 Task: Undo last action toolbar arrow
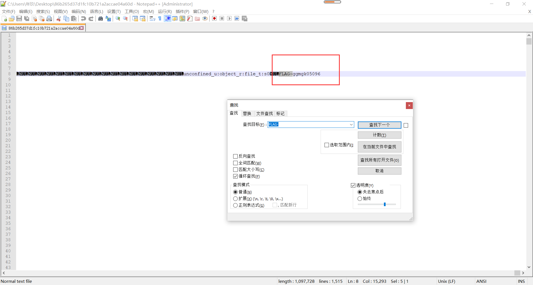(x=83, y=19)
